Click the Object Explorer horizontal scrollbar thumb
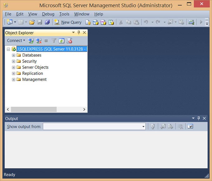The height and width of the screenshot is (181, 212). tap(34, 109)
